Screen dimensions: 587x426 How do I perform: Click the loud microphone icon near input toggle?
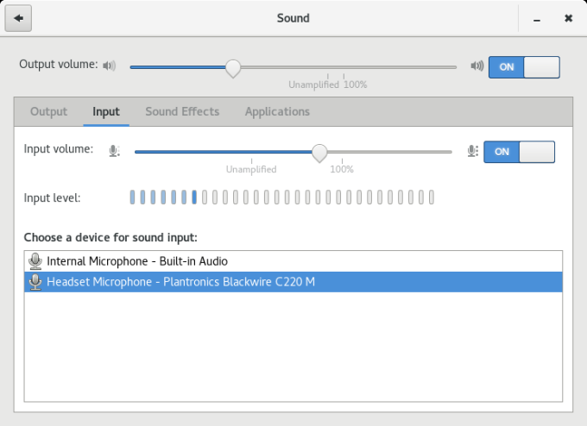click(471, 152)
